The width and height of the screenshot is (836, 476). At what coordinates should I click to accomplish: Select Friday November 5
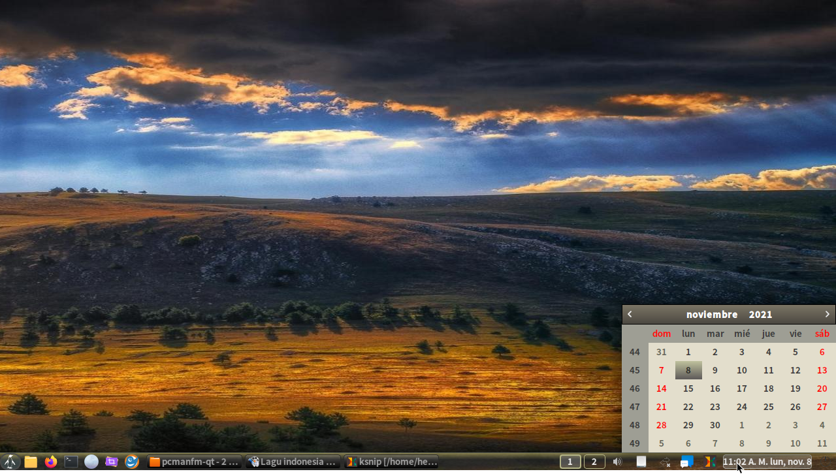click(795, 352)
